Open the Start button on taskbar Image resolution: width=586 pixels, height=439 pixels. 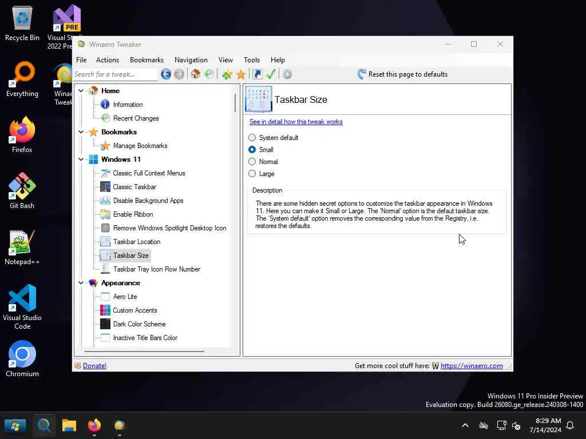pyautogui.click(x=15, y=425)
